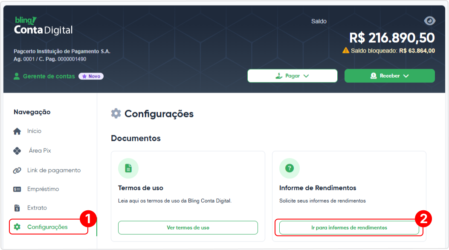Open the Gerente de contas link
Viewport: 449px width, 250px height.
click(x=49, y=76)
